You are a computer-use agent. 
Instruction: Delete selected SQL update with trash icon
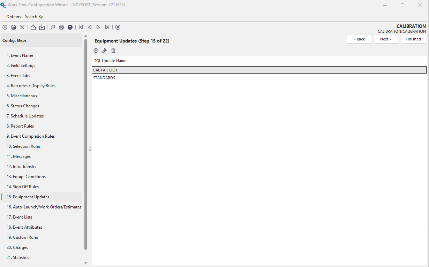113,51
